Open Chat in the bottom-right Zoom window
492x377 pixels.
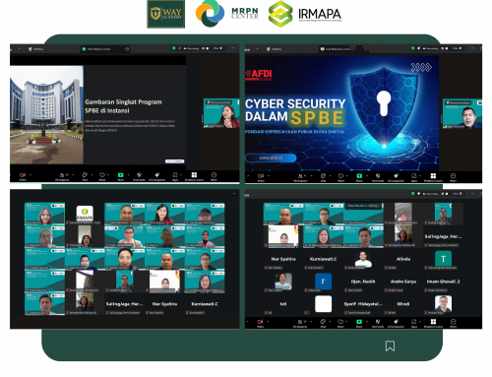point(323,323)
